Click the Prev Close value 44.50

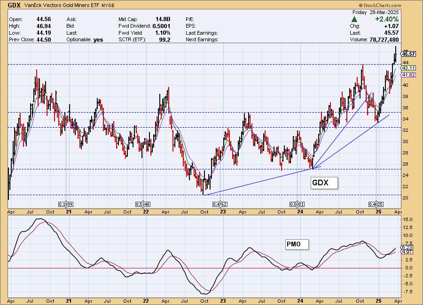tap(43, 39)
